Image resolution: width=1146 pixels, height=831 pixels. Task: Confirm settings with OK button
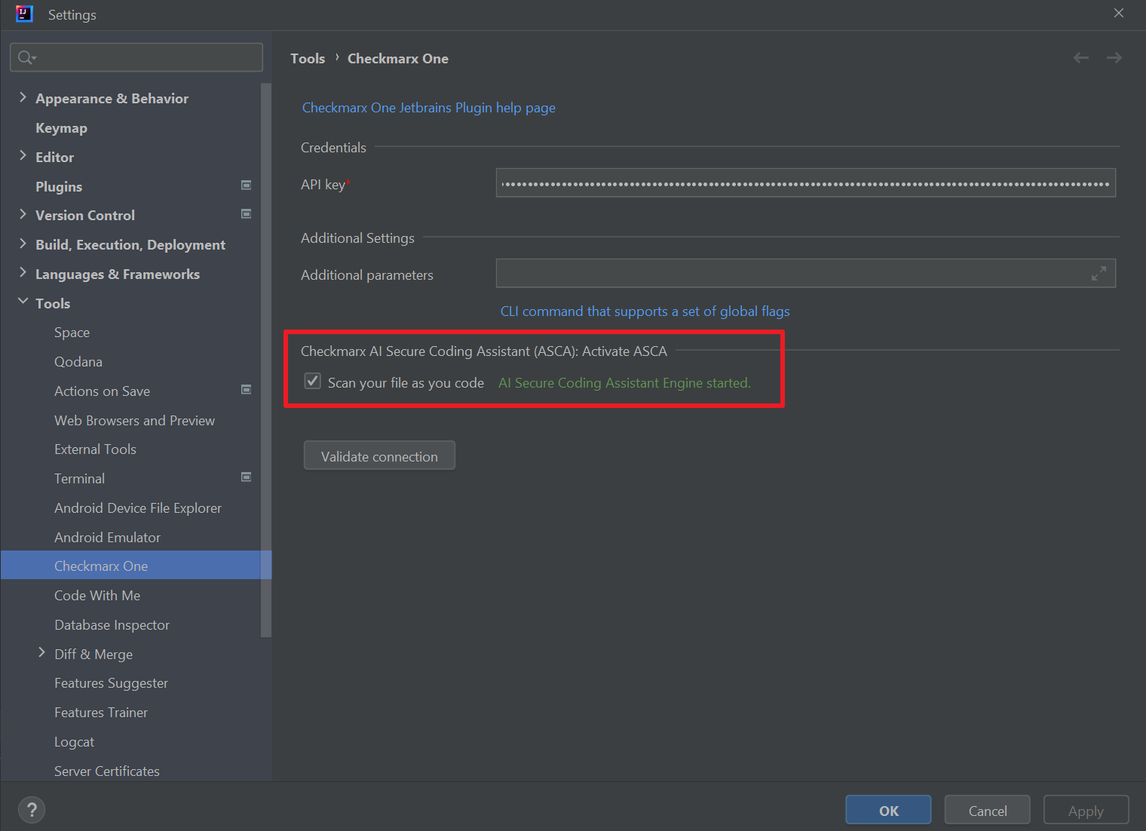point(888,810)
